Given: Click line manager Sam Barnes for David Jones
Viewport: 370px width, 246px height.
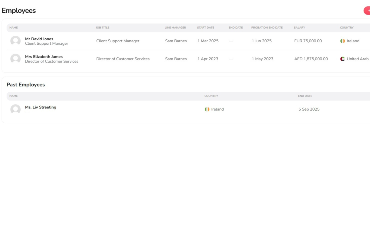Looking at the screenshot, I should [176, 41].
